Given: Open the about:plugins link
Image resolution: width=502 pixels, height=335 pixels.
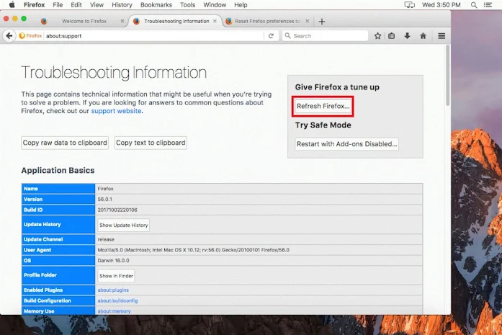Looking at the screenshot, I should tap(113, 290).
